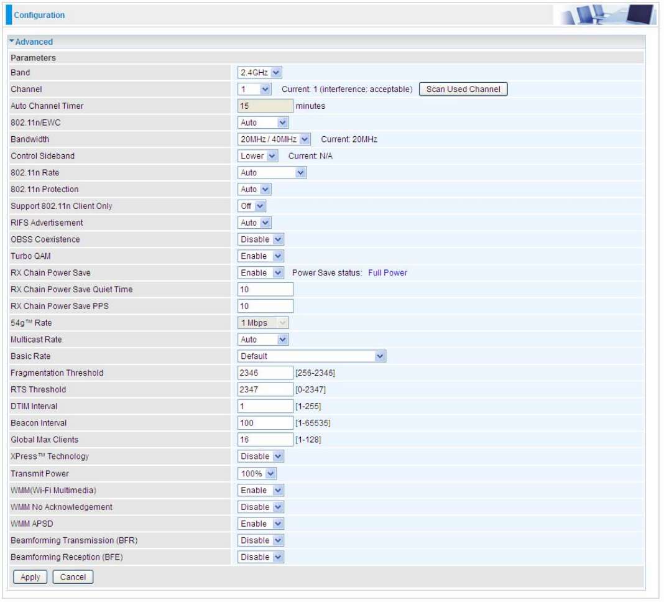This screenshot has width=664, height=602.
Task: Open the XPress Technology dropdown
Action: (261, 456)
